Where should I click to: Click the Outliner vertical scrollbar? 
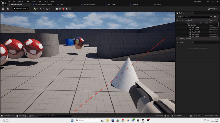[219, 24]
